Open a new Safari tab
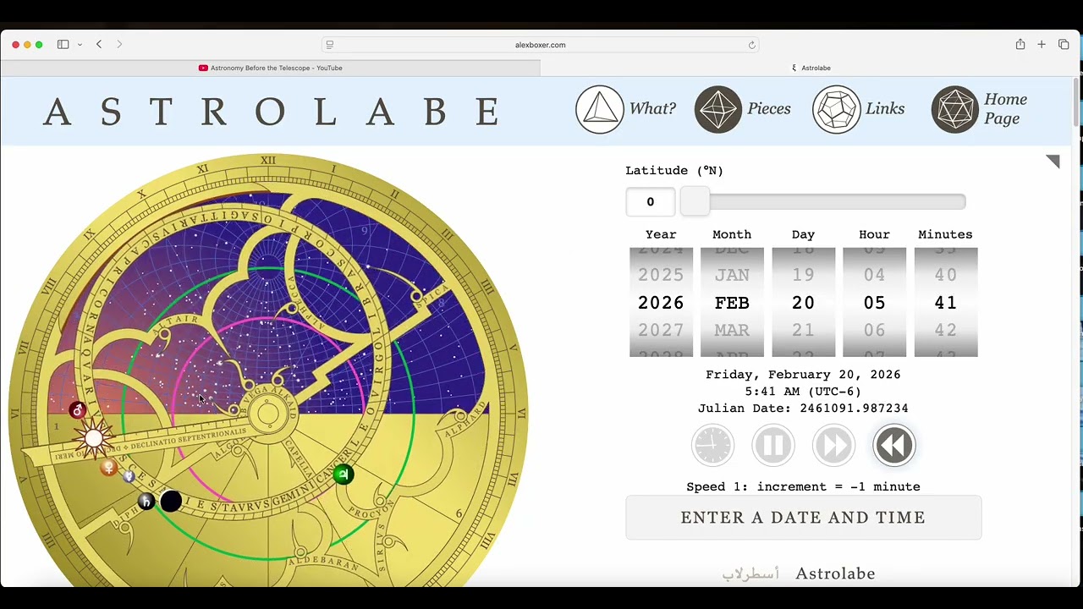Image resolution: width=1083 pixels, height=609 pixels. [x=1042, y=45]
